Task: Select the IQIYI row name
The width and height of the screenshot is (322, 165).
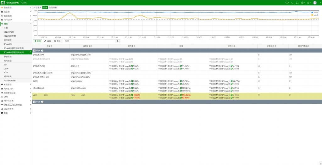Action: [x=35, y=81]
